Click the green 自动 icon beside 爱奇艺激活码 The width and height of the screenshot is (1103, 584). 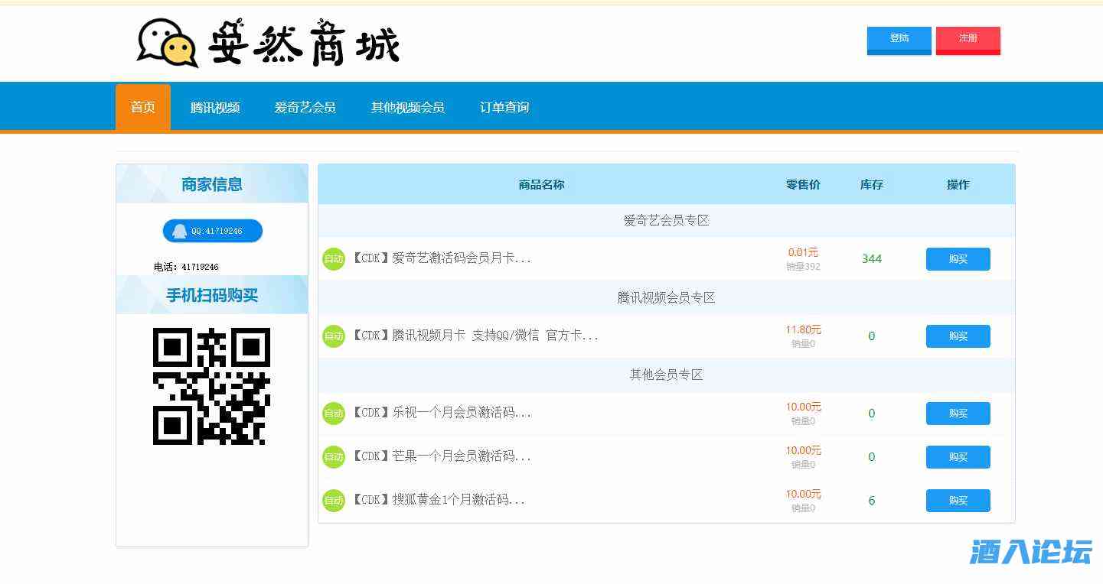334,259
